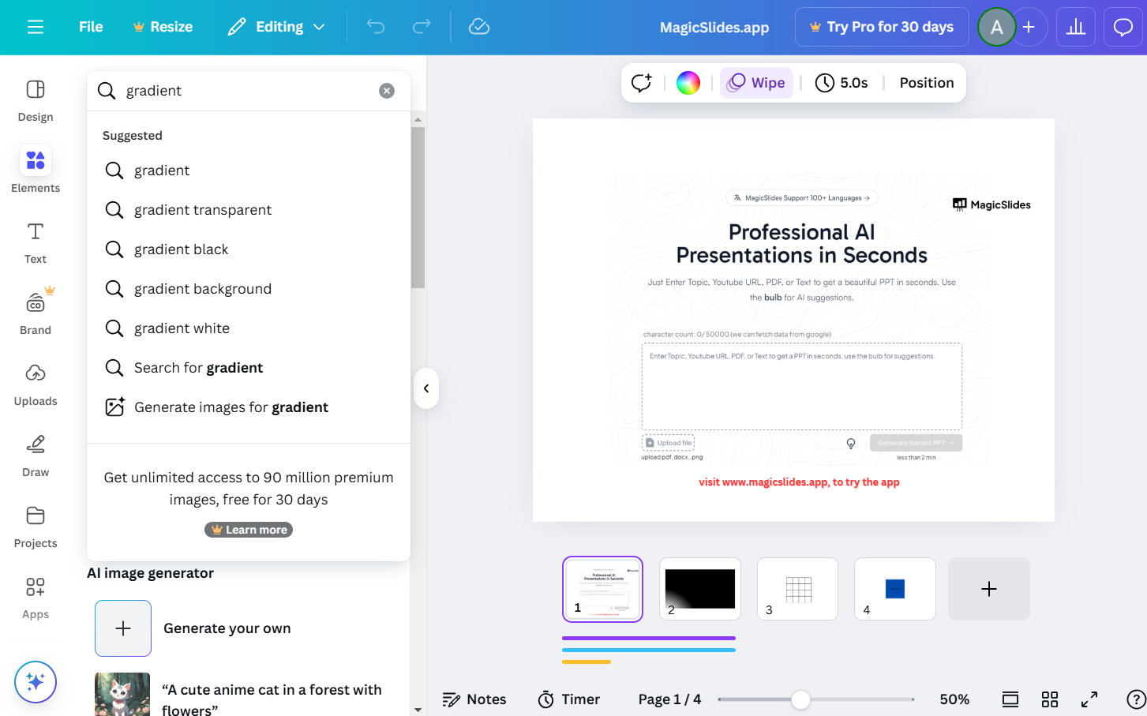This screenshot has height=716, width=1147.
Task: Open the rainbow background color picker
Action: pyautogui.click(x=688, y=83)
